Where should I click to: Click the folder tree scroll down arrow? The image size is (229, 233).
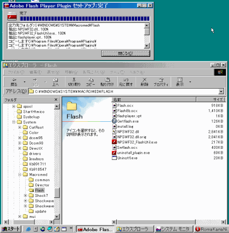tap(57, 217)
